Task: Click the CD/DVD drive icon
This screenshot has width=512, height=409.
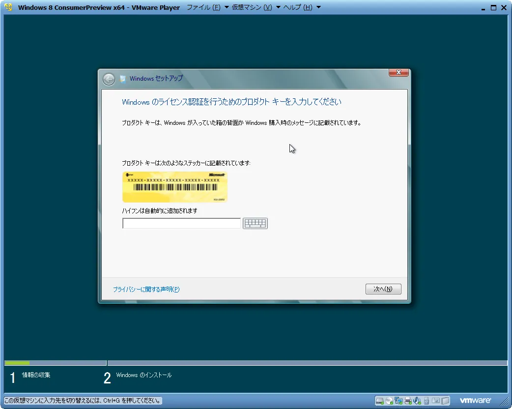Action: coord(390,401)
